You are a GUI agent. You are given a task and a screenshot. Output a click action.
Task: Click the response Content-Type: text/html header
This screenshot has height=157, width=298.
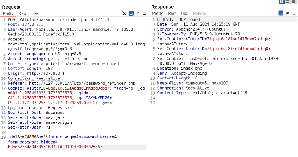coord(202,93)
